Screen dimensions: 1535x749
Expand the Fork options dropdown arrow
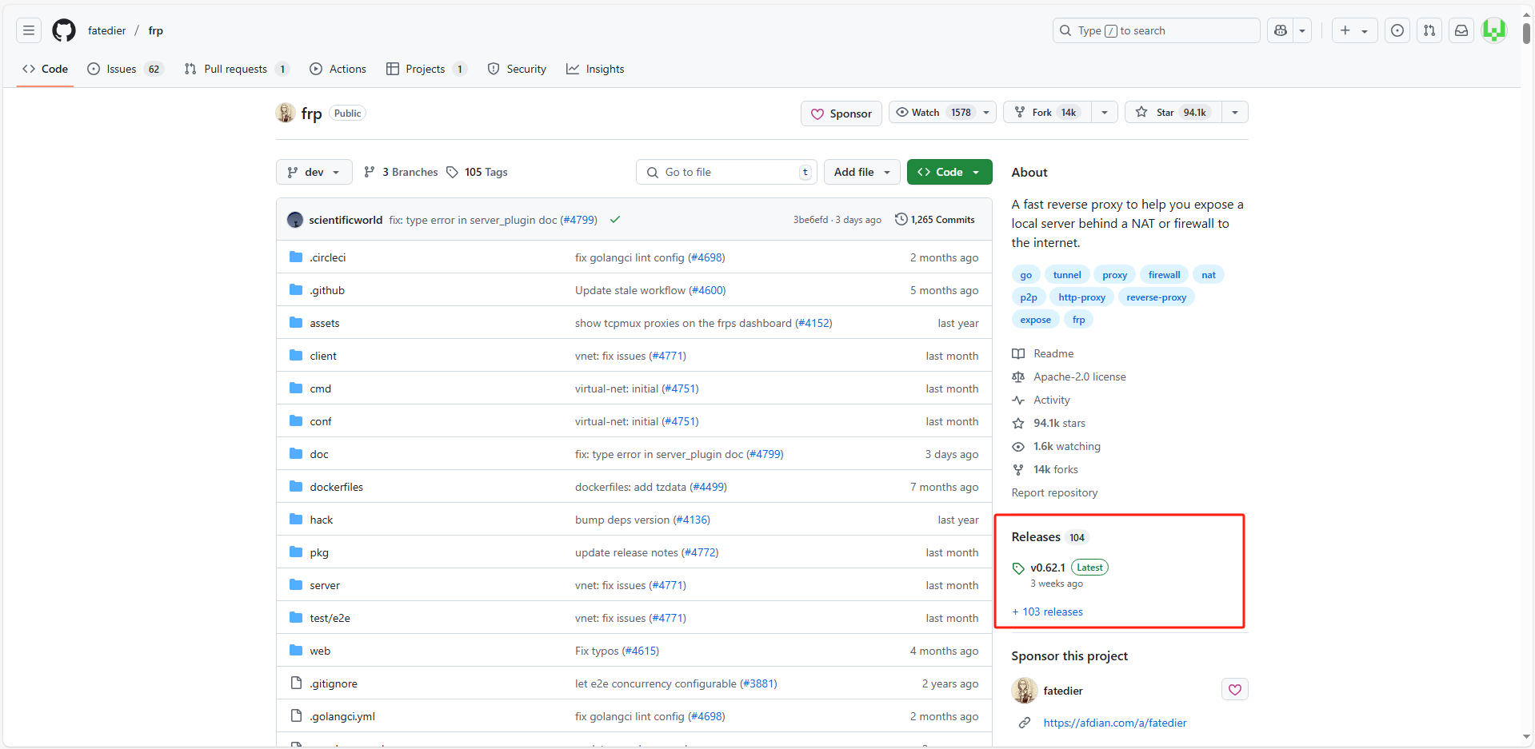point(1105,113)
